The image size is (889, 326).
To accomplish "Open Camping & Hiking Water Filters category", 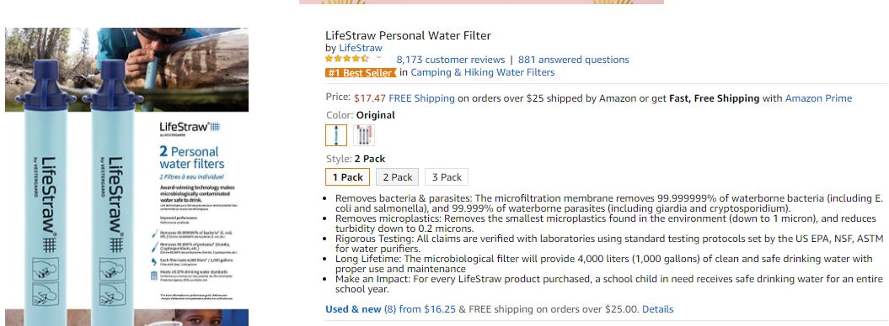I will 483,72.
